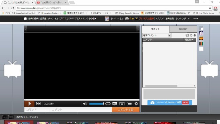Click the コメント input field

[80, 110]
